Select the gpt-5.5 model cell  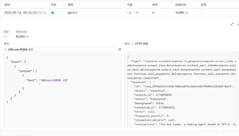(72, 13)
